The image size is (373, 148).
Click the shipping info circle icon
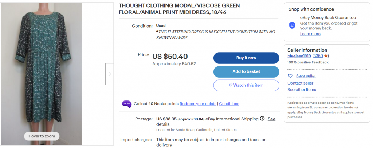pyautogui.click(x=262, y=119)
